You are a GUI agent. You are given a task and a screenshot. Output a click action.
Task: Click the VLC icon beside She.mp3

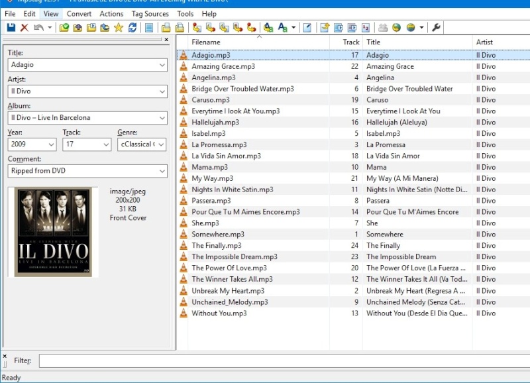coord(184,223)
